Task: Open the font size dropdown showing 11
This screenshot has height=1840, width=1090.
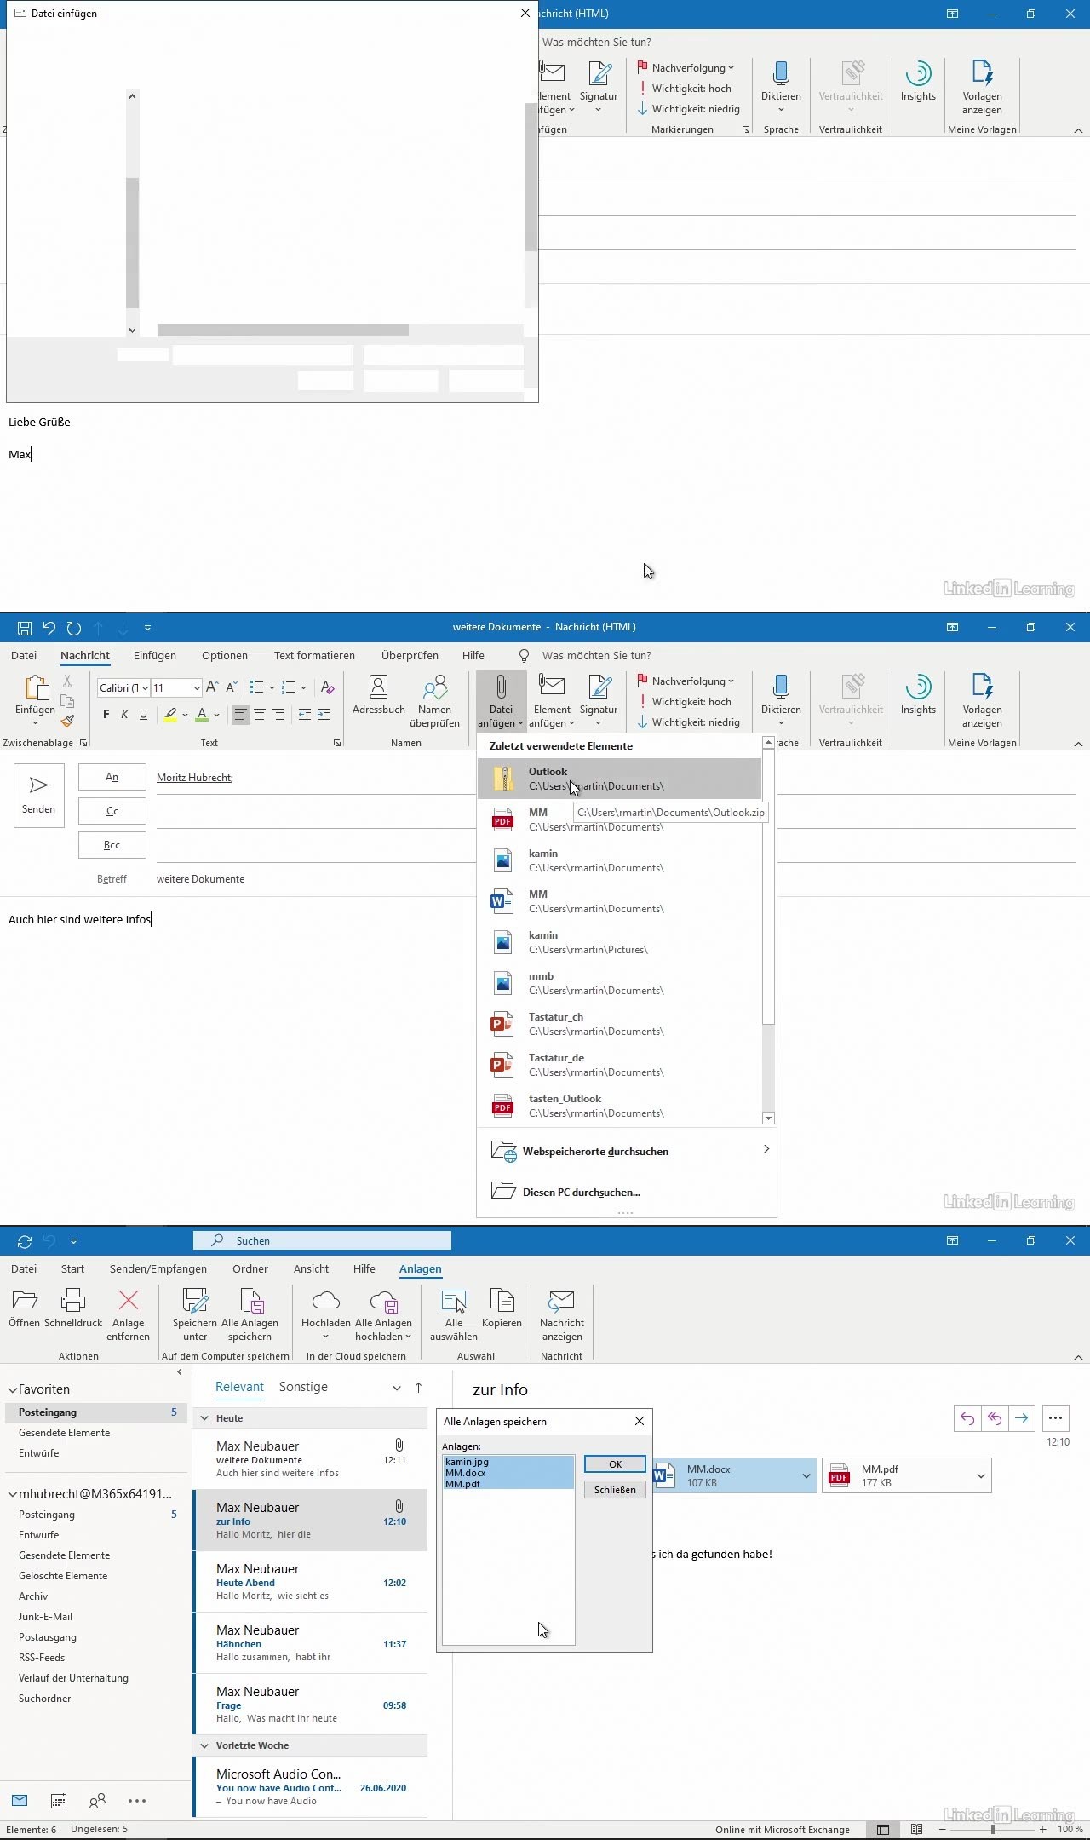Action: pos(197,688)
